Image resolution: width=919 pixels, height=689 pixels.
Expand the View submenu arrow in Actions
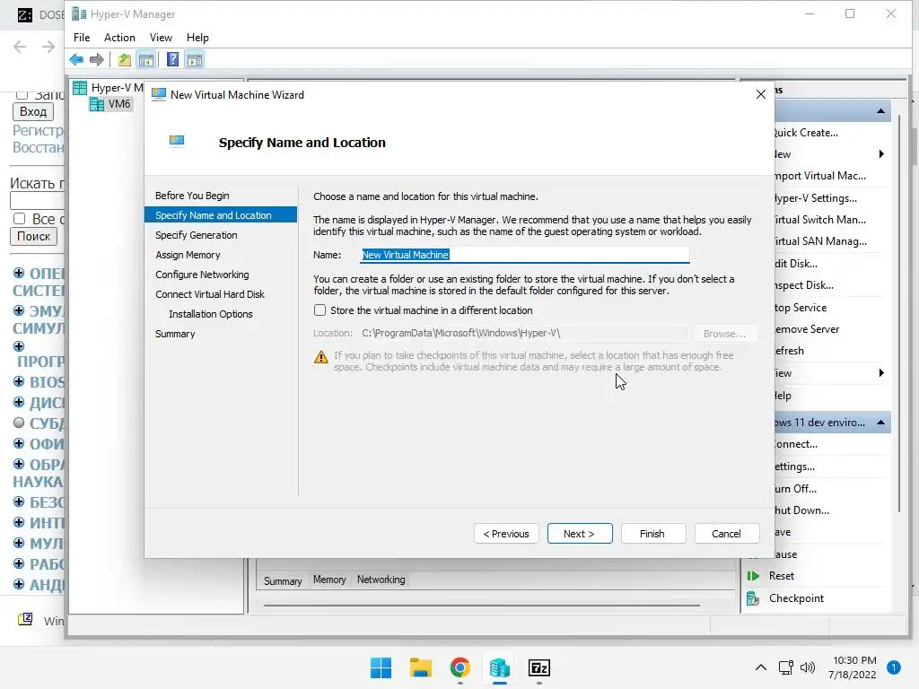coord(881,373)
